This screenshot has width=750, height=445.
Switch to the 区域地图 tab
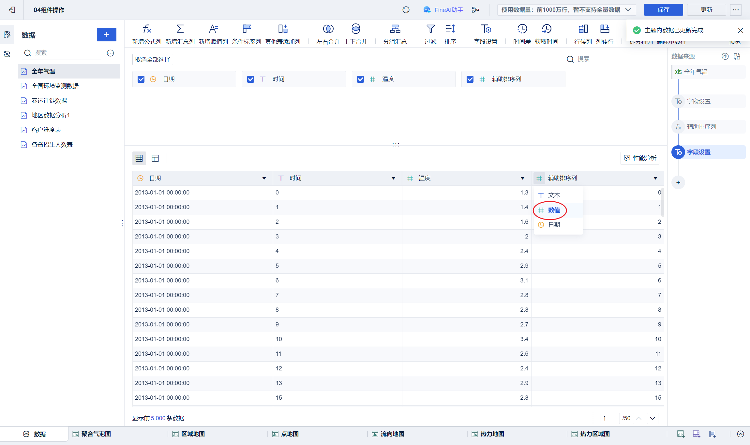[193, 434]
